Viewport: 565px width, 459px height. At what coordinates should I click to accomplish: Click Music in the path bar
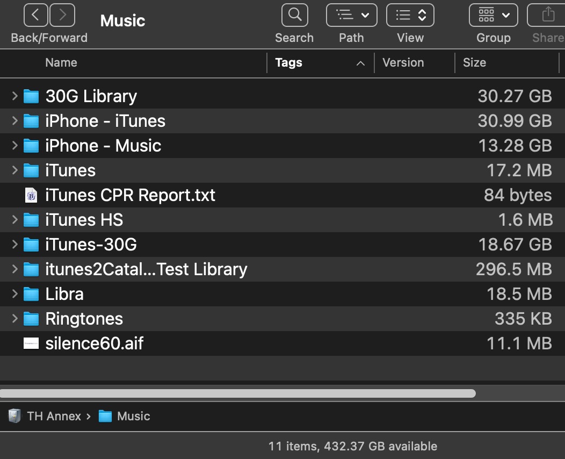[x=134, y=416]
